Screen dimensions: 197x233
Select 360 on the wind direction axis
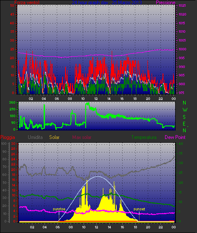coord(12,102)
